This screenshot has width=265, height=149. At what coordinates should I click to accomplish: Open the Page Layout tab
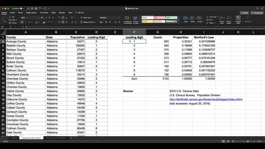point(31,13)
